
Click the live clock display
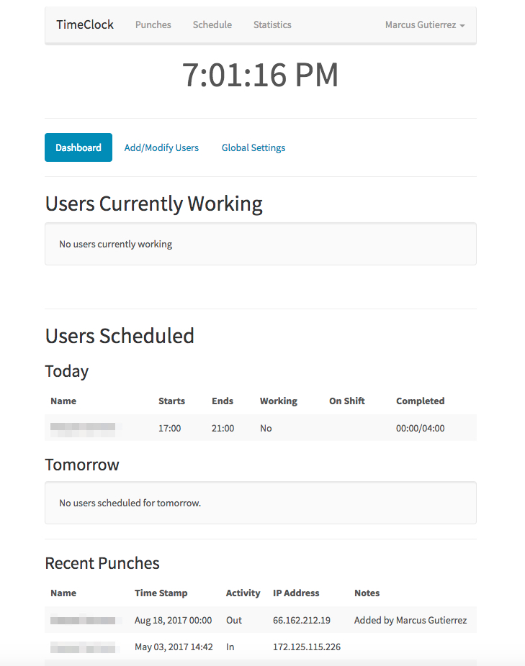[x=262, y=75]
